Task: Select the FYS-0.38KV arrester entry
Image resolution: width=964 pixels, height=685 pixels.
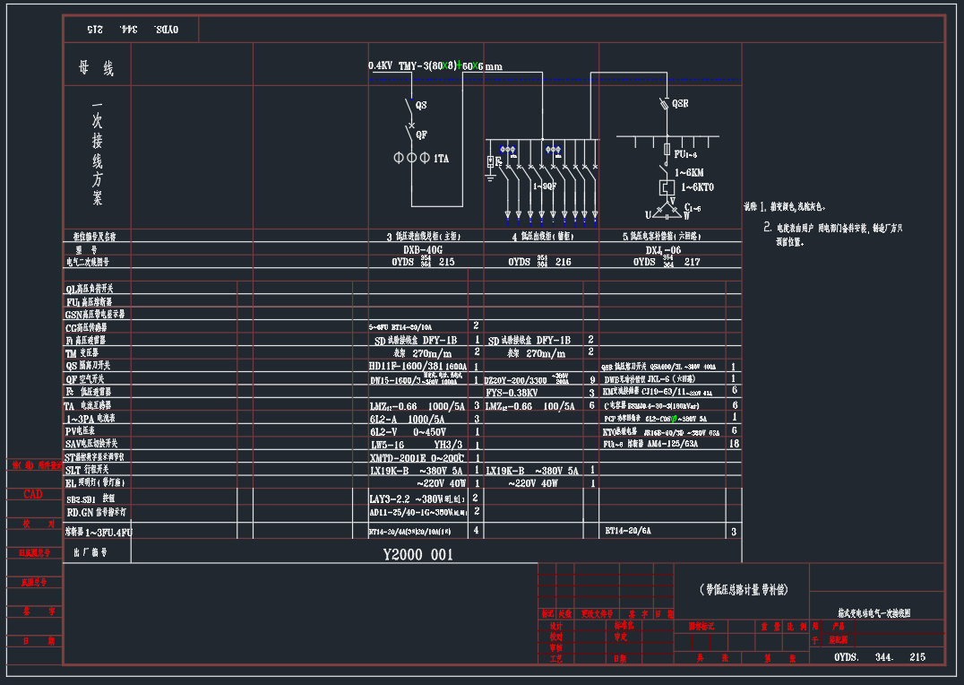Action: click(512, 392)
